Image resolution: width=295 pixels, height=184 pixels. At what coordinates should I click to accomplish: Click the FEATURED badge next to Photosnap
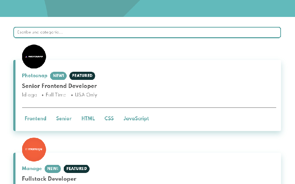click(82, 76)
